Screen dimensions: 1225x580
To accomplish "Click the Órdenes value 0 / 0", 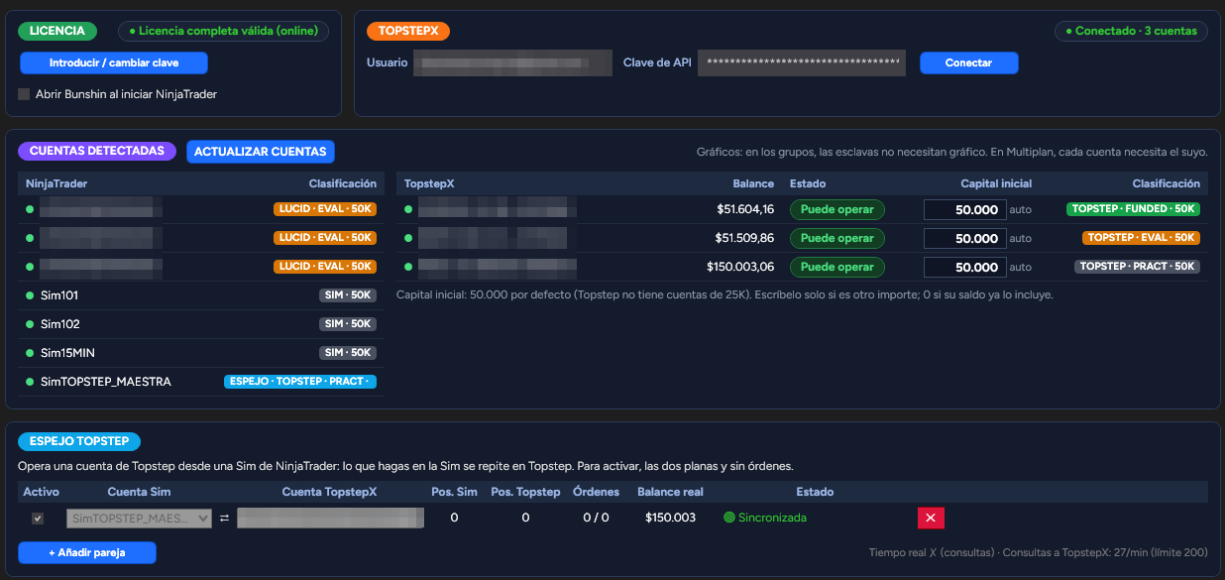I will pos(596,518).
